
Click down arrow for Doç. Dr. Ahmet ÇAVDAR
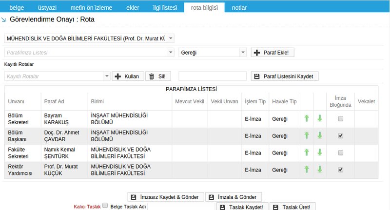coord(320,136)
